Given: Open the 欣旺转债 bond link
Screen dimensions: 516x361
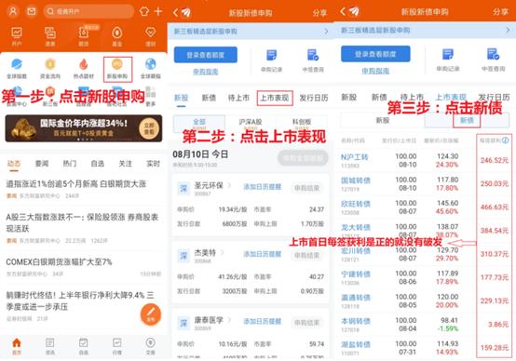Looking at the screenshot, I should (x=356, y=204).
